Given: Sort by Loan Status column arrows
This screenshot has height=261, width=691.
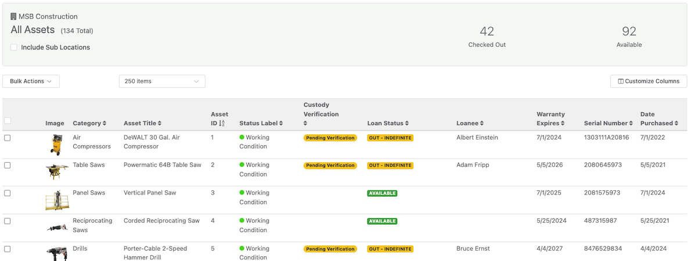Looking at the screenshot, I should click(x=407, y=123).
